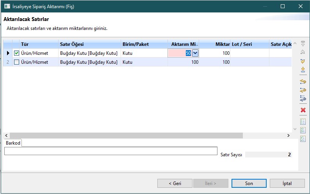Click the red X delete row icon
The height and width of the screenshot is (194, 310).
pos(303,110)
